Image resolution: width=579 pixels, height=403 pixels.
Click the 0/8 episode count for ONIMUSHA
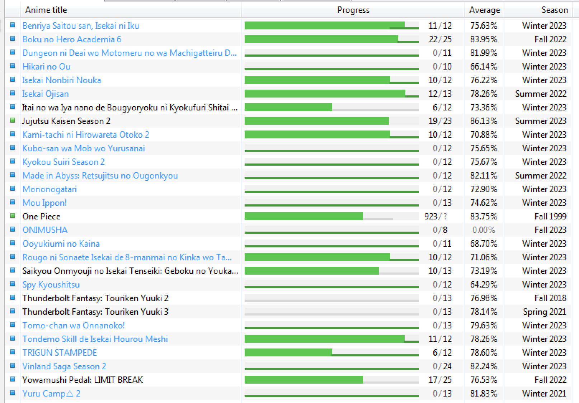[x=440, y=230]
